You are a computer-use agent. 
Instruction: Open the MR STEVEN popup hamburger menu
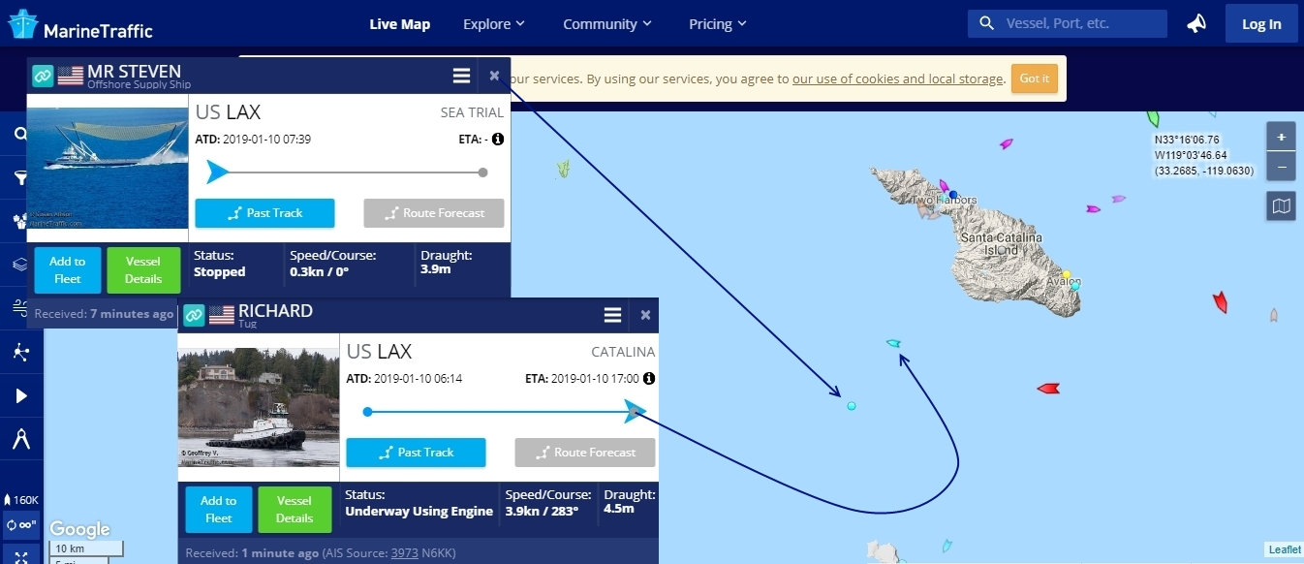tap(461, 76)
